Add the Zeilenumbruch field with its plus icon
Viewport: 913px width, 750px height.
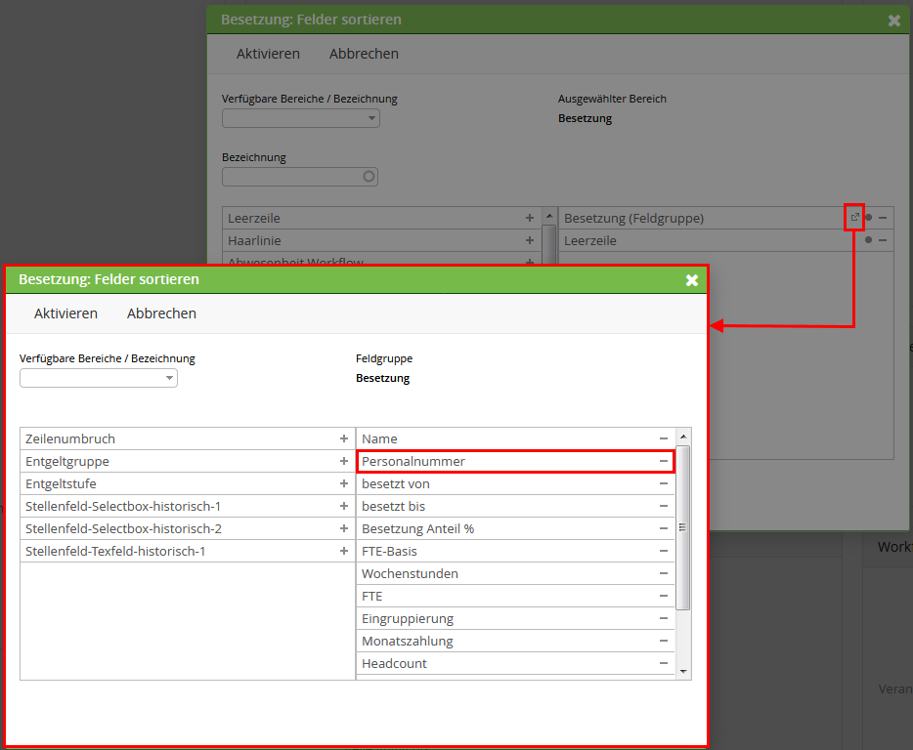343,438
